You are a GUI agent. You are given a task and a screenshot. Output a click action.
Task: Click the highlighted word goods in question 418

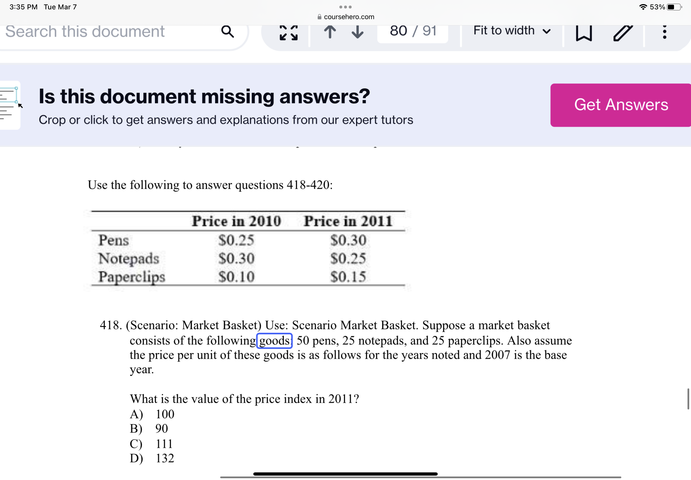(274, 341)
